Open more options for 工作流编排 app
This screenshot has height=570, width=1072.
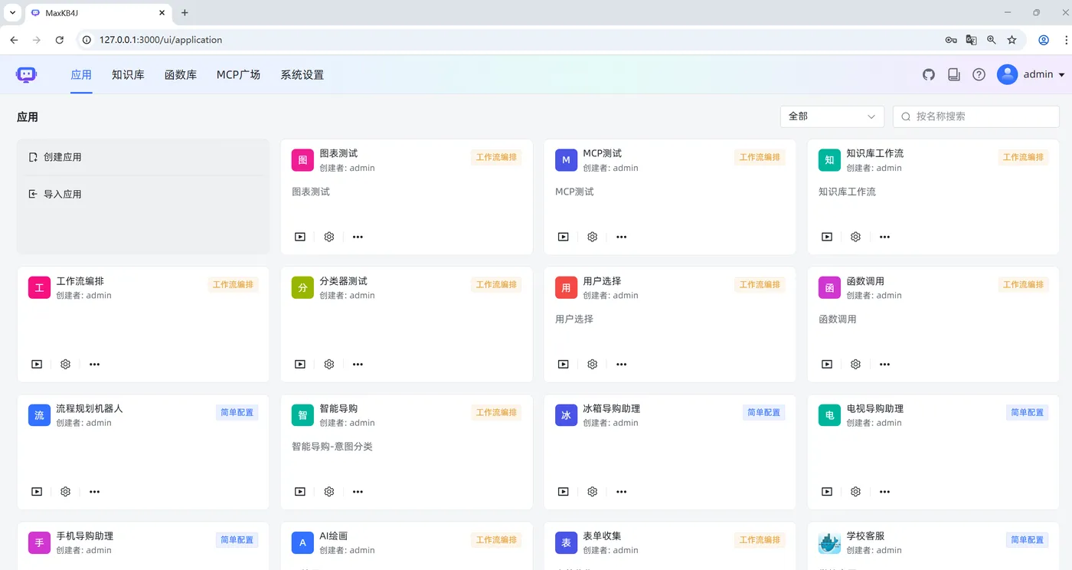point(94,365)
